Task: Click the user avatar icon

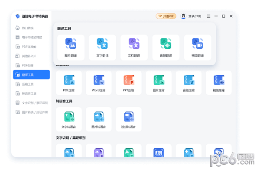Action: coord(183,16)
